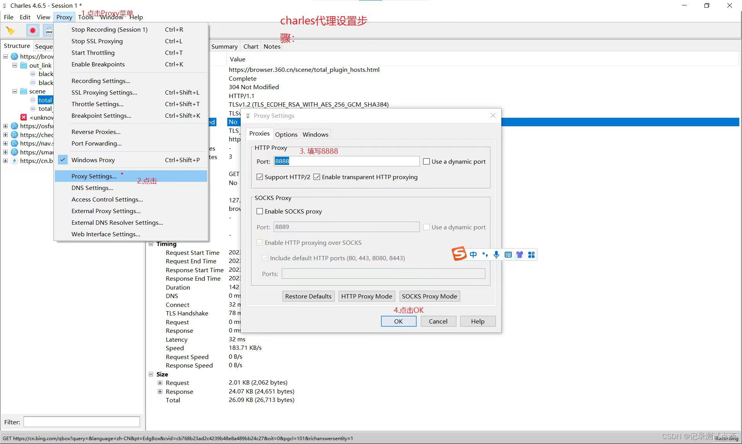Viewport: 742px width, 444px height.
Task: Click the red X unknown request icon
Action: tap(24, 117)
